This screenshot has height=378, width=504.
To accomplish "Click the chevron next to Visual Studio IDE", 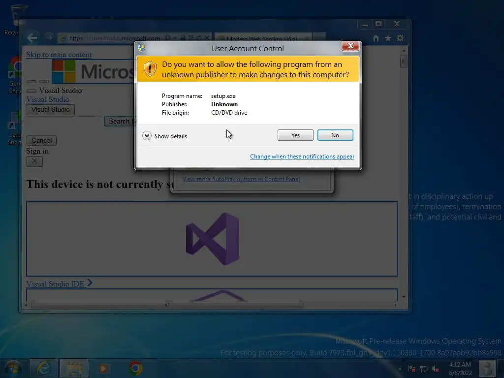I will tap(90, 283).
